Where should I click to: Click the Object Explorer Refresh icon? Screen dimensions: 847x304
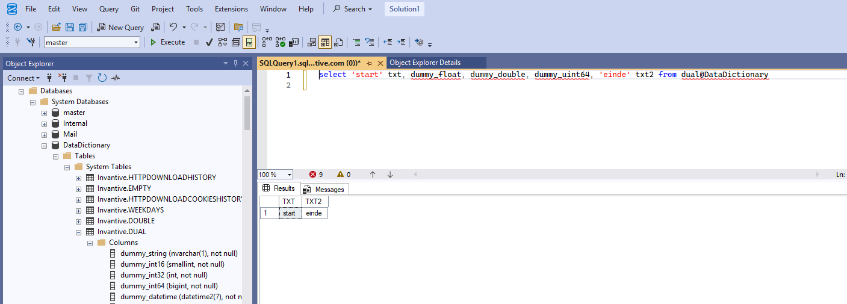(102, 78)
